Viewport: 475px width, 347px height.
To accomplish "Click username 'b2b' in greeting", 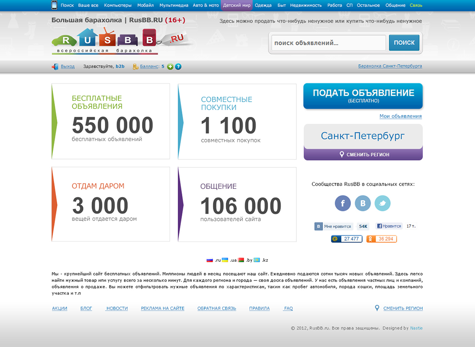I will point(120,66).
